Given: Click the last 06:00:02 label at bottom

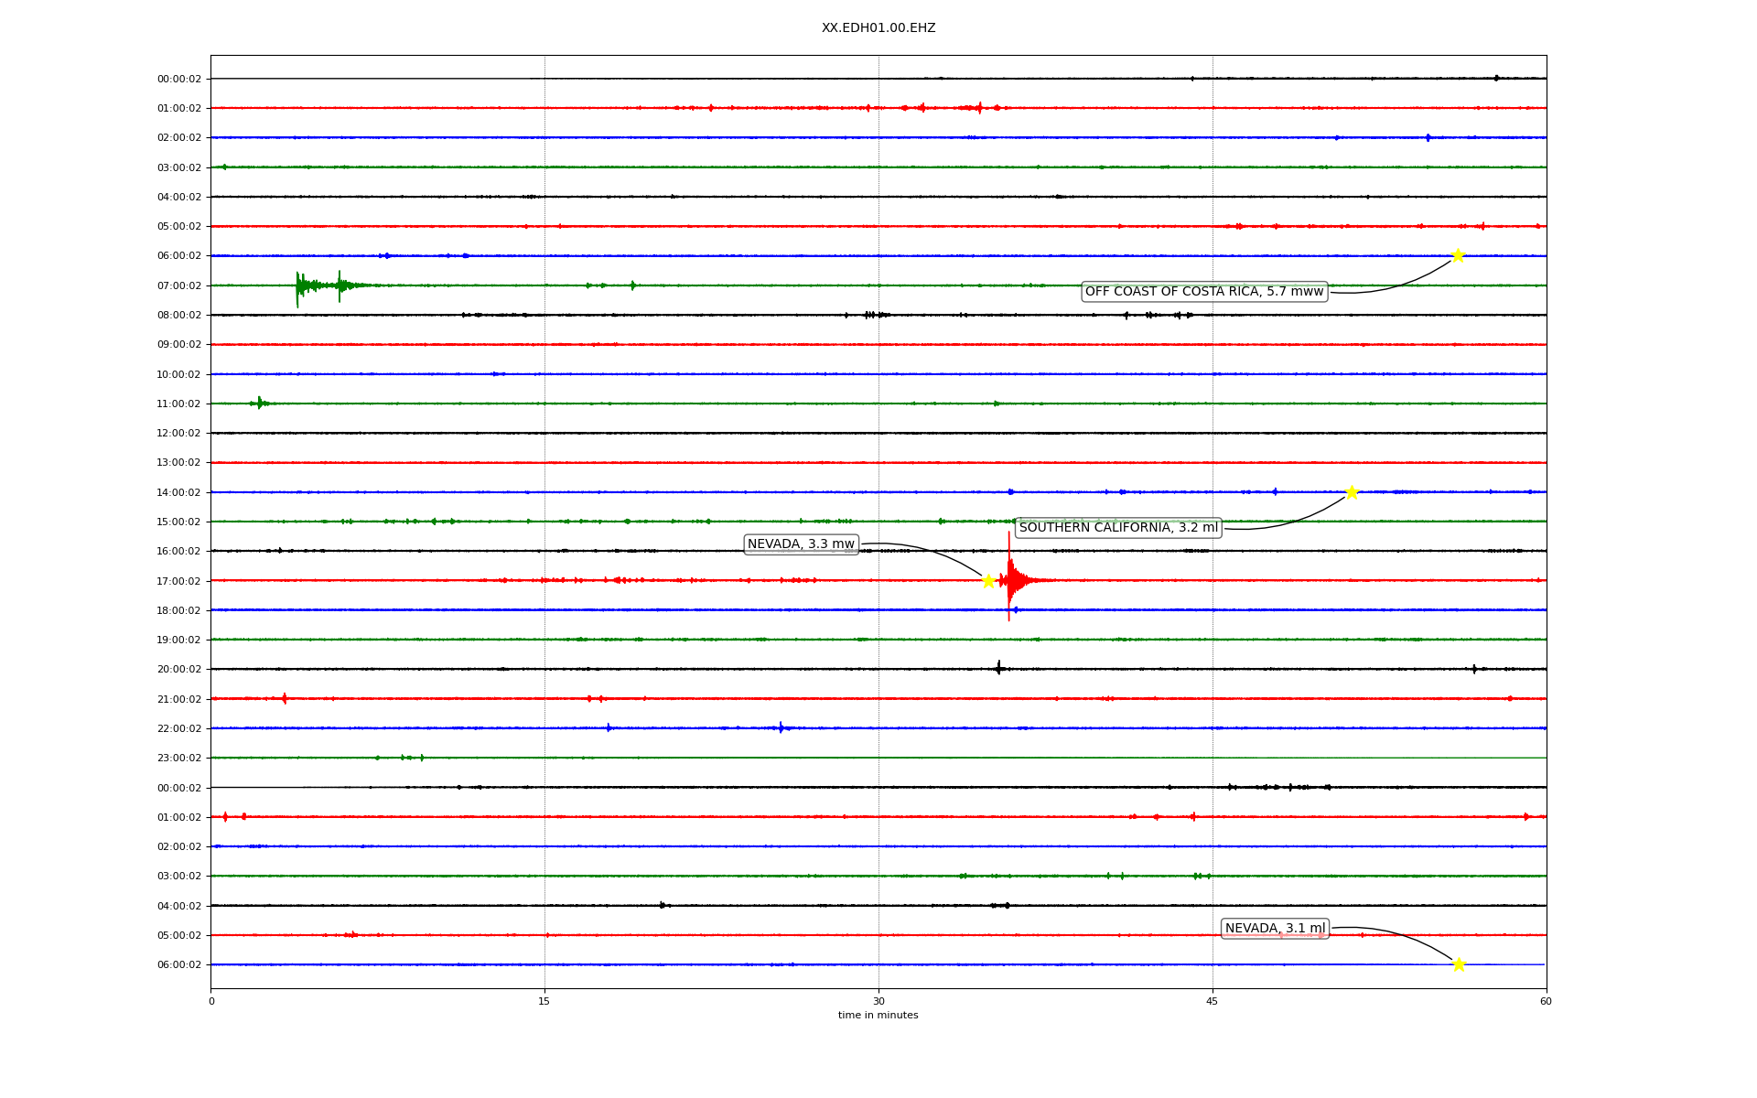Looking at the screenshot, I should tap(178, 964).
